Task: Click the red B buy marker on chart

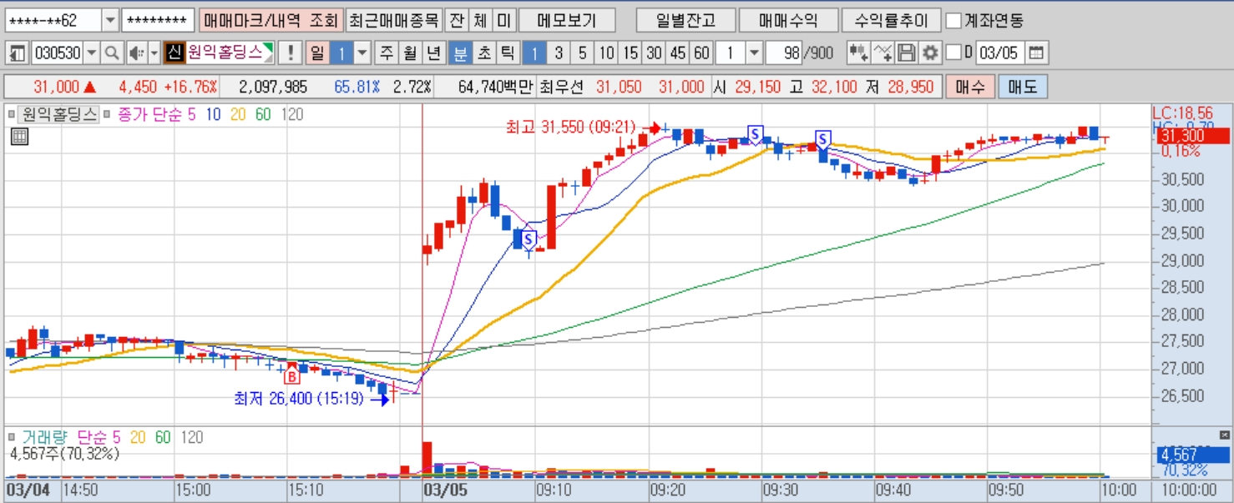Action: tap(292, 375)
